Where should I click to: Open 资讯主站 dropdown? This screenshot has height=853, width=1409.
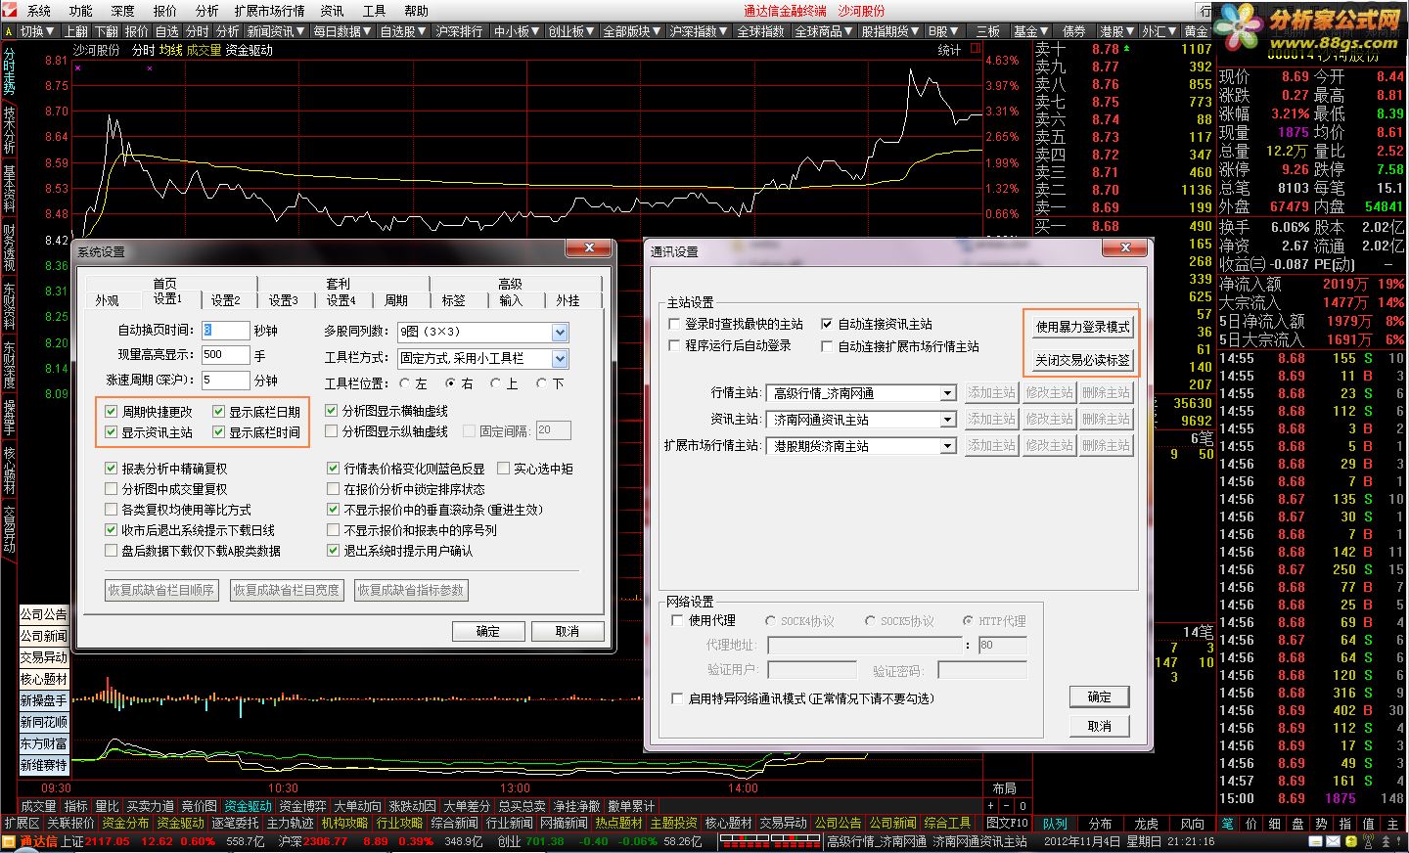[947, 420]
